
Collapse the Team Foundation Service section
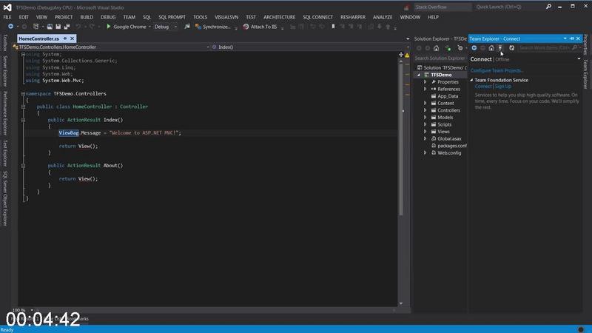tap(471, 80)
